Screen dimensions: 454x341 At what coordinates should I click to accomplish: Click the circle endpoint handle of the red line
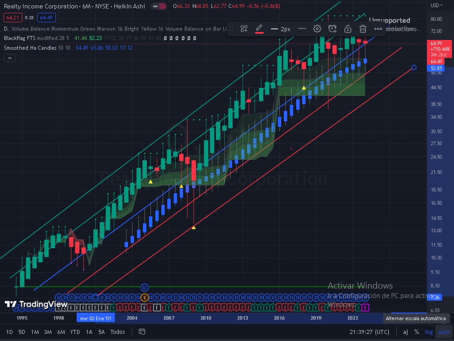[414, 67]
